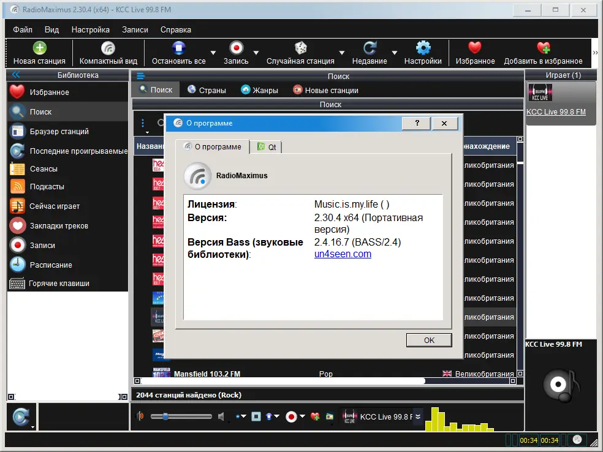The width and height of the screenshot is (603, 452).
Task: Open Podcasts (Подкасты) in sidebar
Action: point(67,186)
